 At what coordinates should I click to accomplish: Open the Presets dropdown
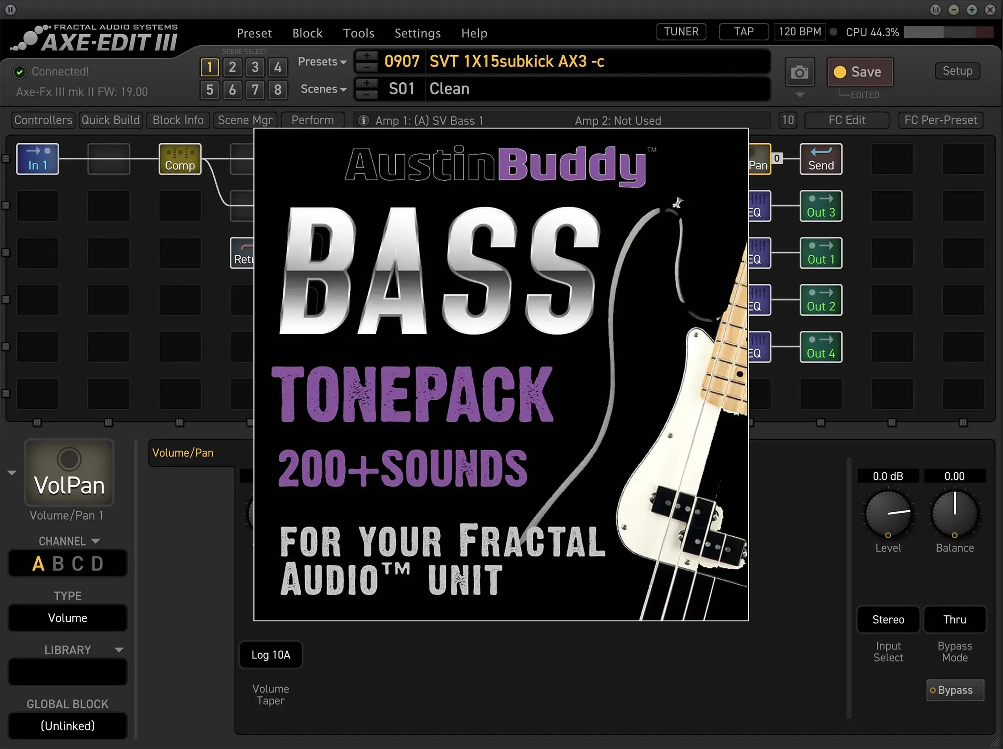point(322,62)
